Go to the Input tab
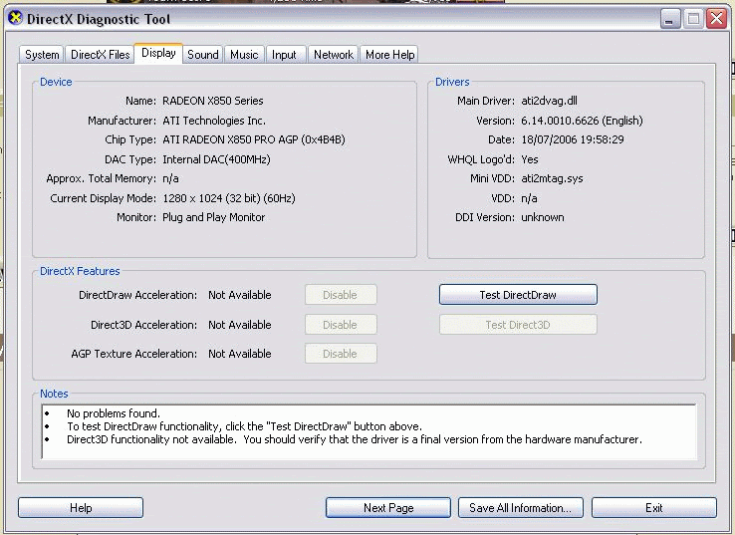The width and height of the screenshot is (735, 535). 284,55
